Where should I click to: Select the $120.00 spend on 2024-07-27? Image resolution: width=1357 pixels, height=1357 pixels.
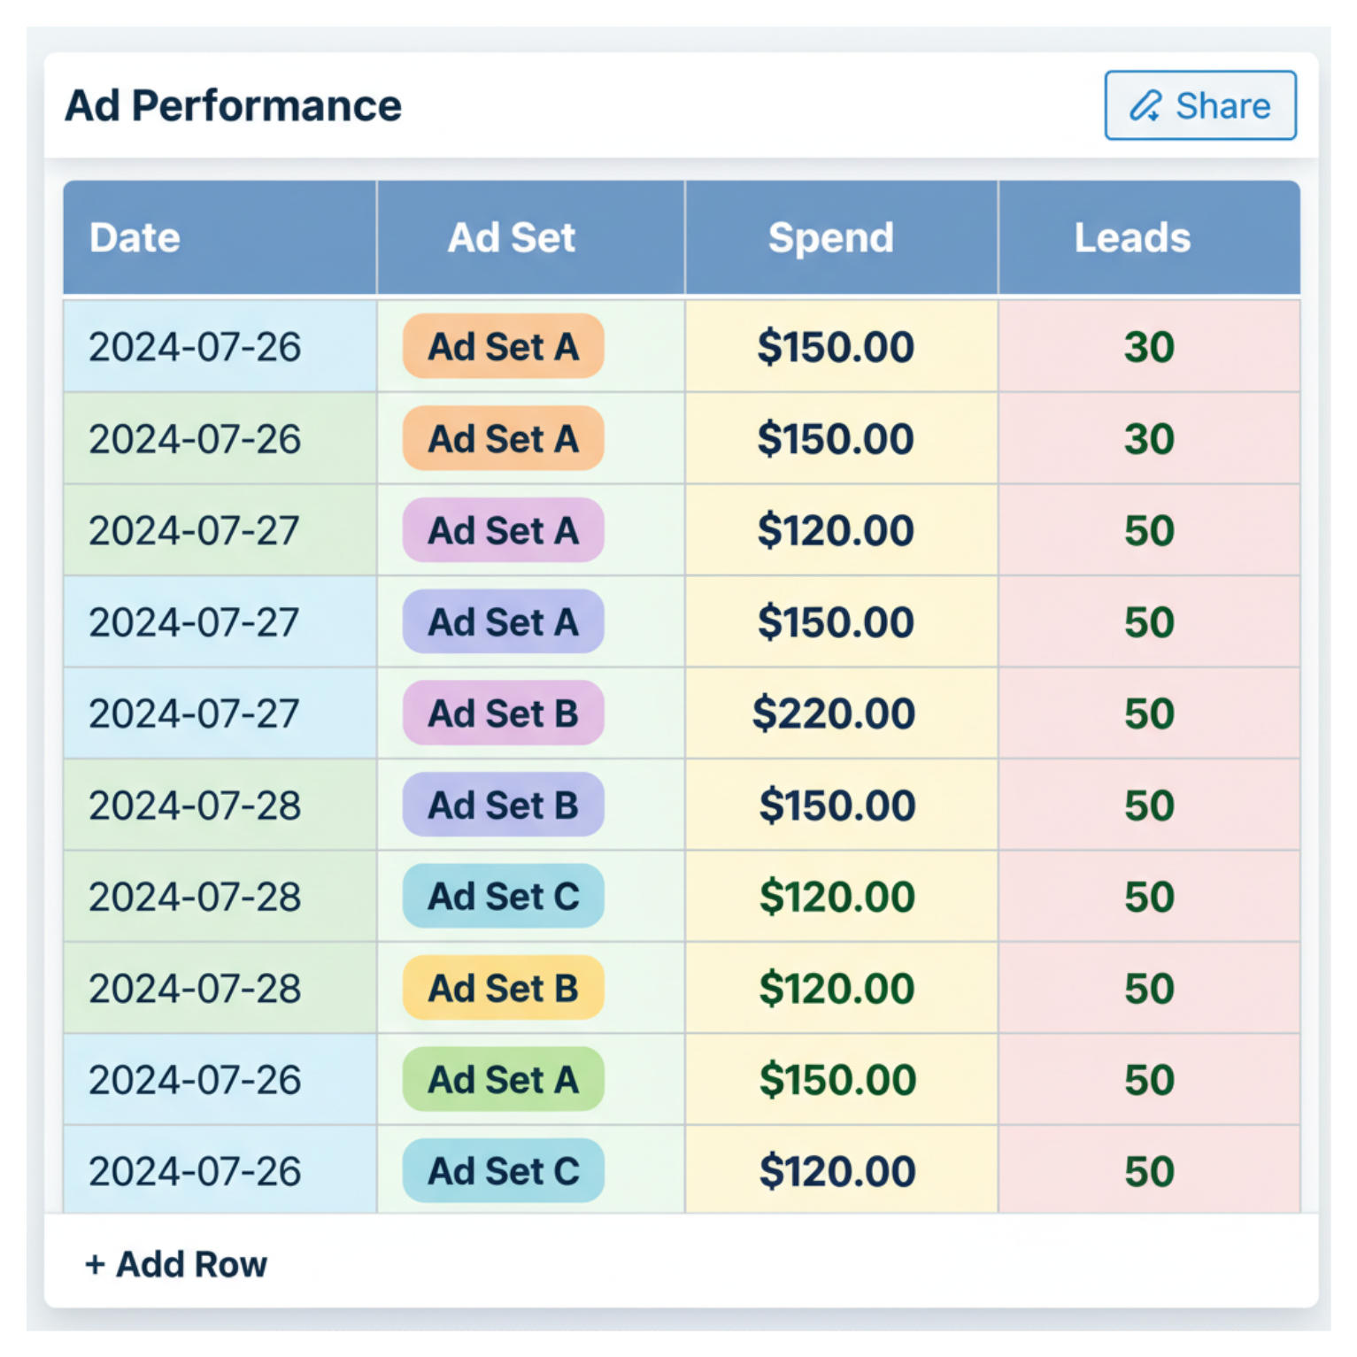[834, 531]
